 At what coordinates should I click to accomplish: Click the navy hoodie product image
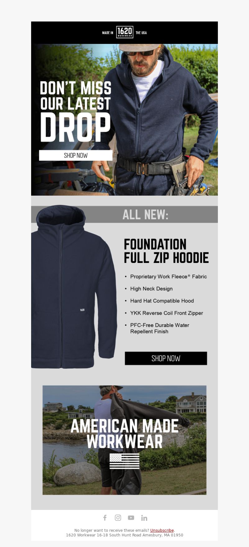(74, 287)
